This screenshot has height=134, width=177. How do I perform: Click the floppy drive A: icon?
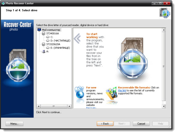pyautogui.click(x=44, y=52)
